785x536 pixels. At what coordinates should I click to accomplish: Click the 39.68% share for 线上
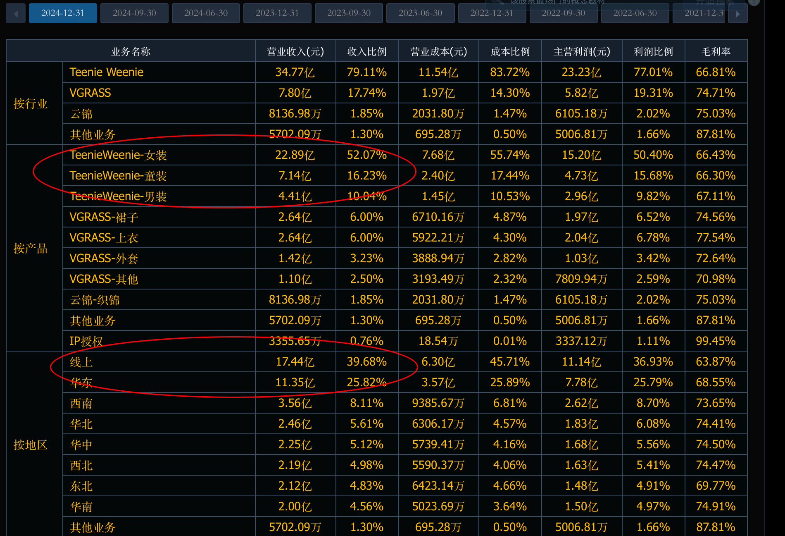point(367,361)
